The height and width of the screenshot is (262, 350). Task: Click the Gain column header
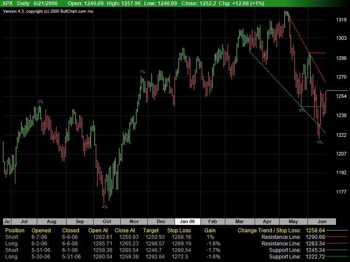[210, 231]
